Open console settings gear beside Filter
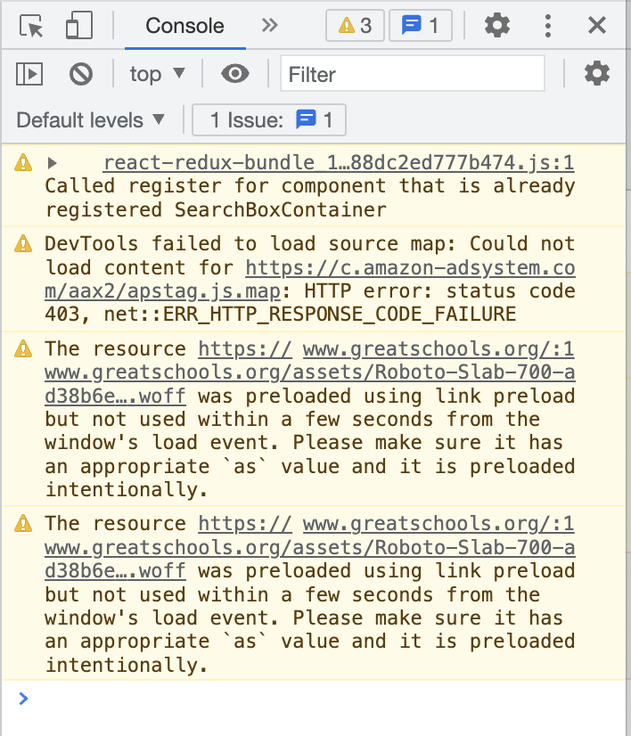This screenshot has height=736, width=631. click(597, 73)
